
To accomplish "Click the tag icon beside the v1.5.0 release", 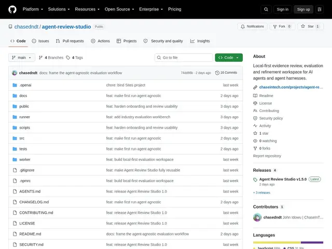I will pos(255,180).
